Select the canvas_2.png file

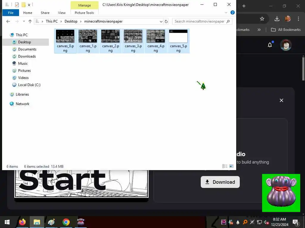[x=111, y=41]
